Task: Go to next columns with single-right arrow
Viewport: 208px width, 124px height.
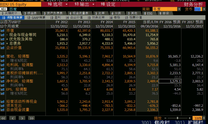Action: pos(22,118)
